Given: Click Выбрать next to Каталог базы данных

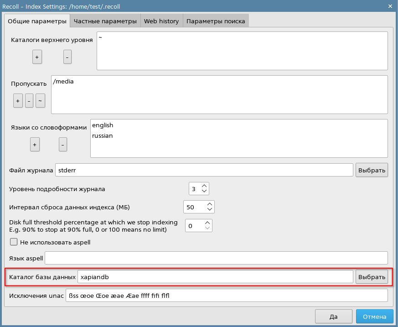Looking at the screenshot, I should tap(372, 276).
